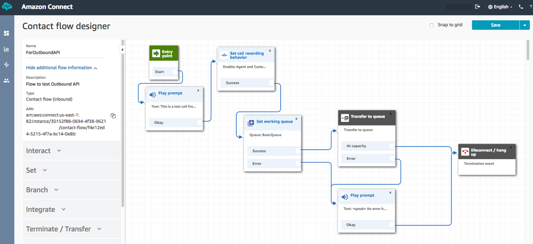Click the logout icon in top bar

point(478,7)
